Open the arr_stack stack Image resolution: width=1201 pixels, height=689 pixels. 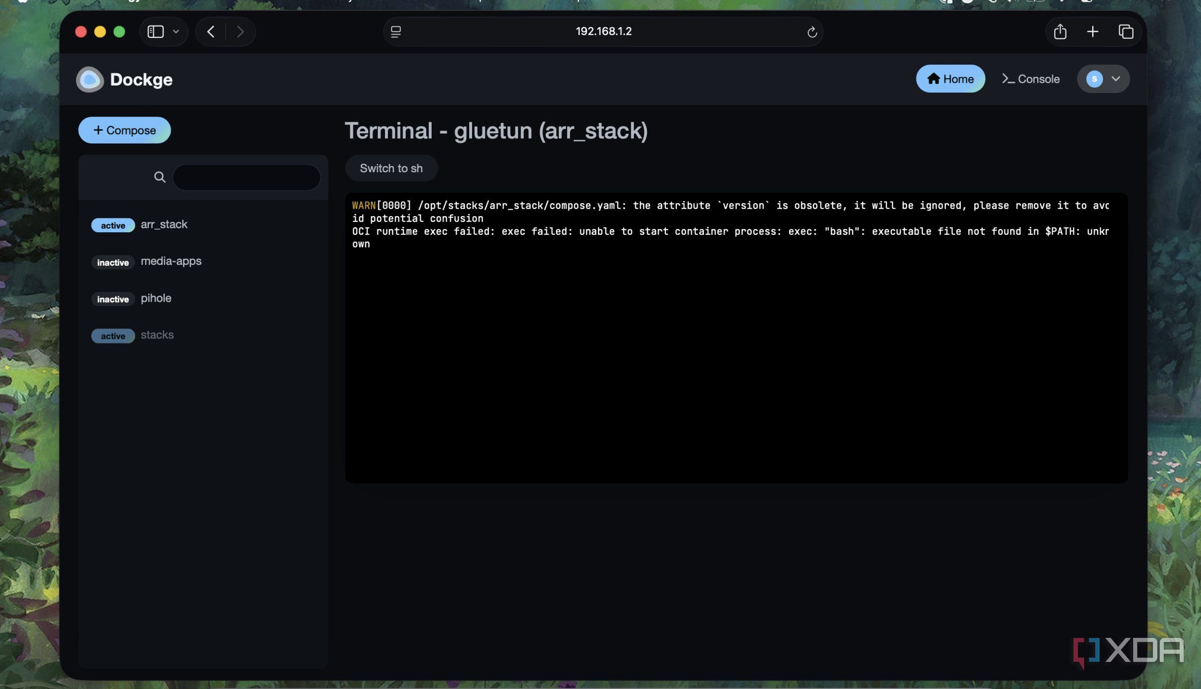(203, 224)
